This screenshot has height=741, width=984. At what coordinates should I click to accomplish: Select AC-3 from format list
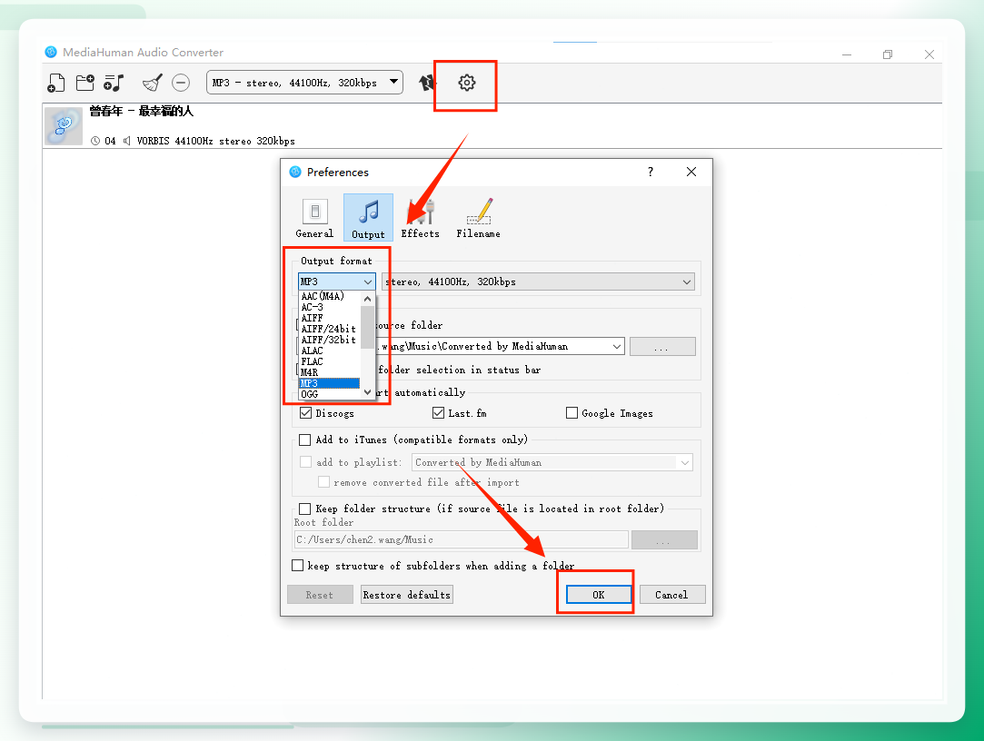coord(330,307)
